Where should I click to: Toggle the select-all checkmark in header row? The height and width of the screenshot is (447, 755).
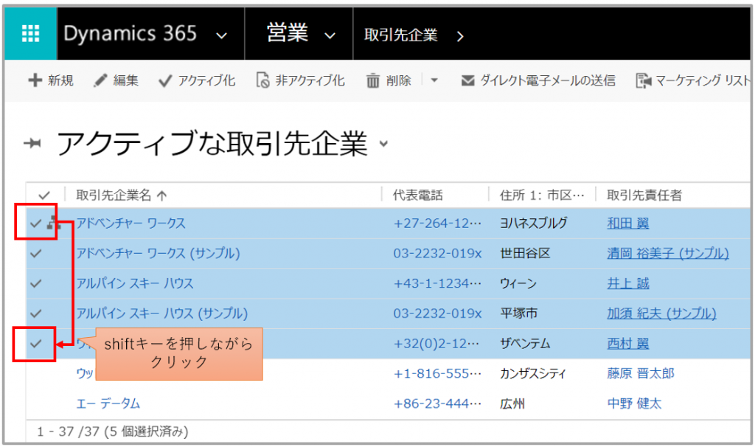(44, 195)
